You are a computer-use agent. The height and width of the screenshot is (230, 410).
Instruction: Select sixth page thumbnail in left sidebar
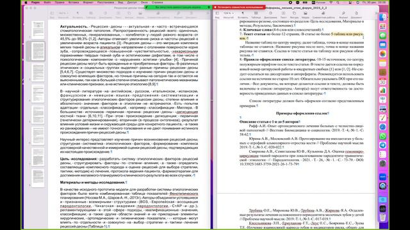(x=38, y=136)
